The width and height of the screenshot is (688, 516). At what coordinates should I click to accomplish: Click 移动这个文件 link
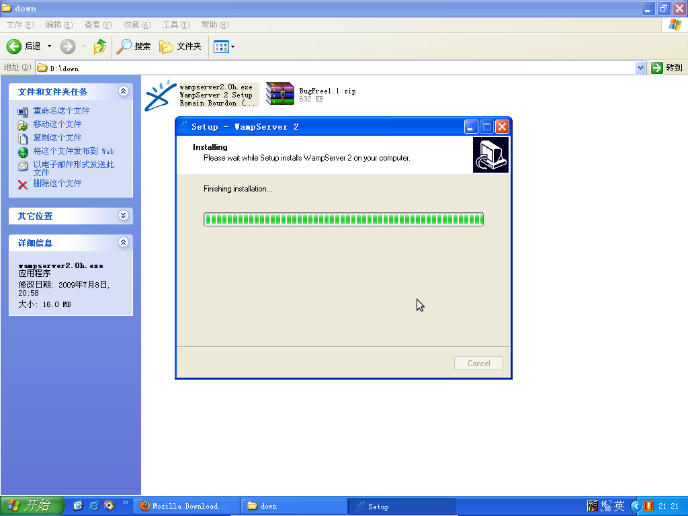pyautogui.click(x=58, y=124)
